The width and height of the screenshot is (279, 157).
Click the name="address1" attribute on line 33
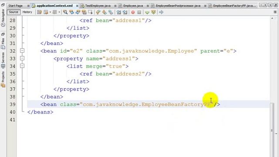tap(110, 58)
